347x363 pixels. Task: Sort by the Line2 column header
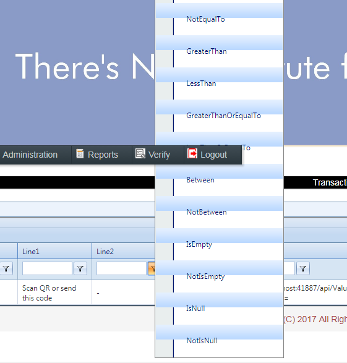pos(105,252)
